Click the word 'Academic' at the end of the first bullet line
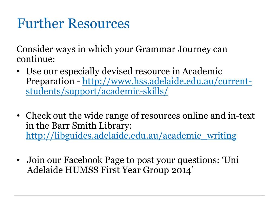This screenshot has height=208, width=277. (x=202, y=71)
